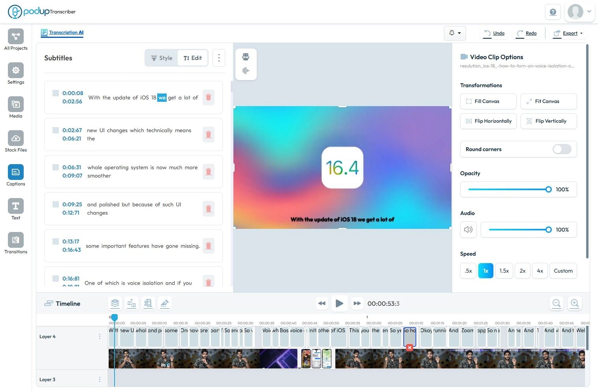The width and height of the screenshot is (598, 391).
Task: Select the Captions sidebar tool
Action: click(16, 176)
